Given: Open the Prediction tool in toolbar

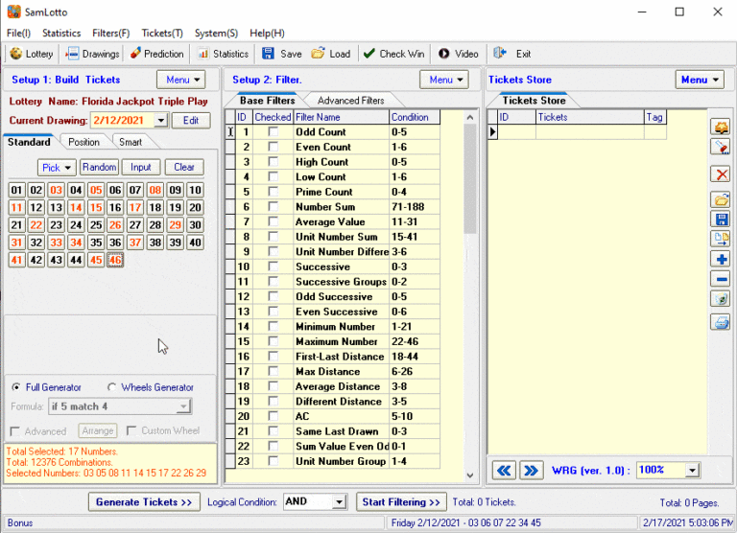Looking at the screenshot, I should (156, 54).
